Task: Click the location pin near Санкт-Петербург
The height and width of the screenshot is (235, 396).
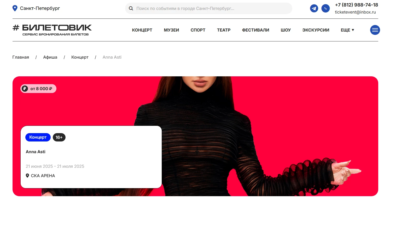Action: coord(15,8)
